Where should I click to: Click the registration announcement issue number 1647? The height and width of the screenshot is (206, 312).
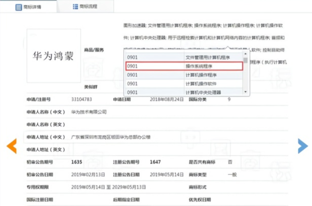pos(155,162)
